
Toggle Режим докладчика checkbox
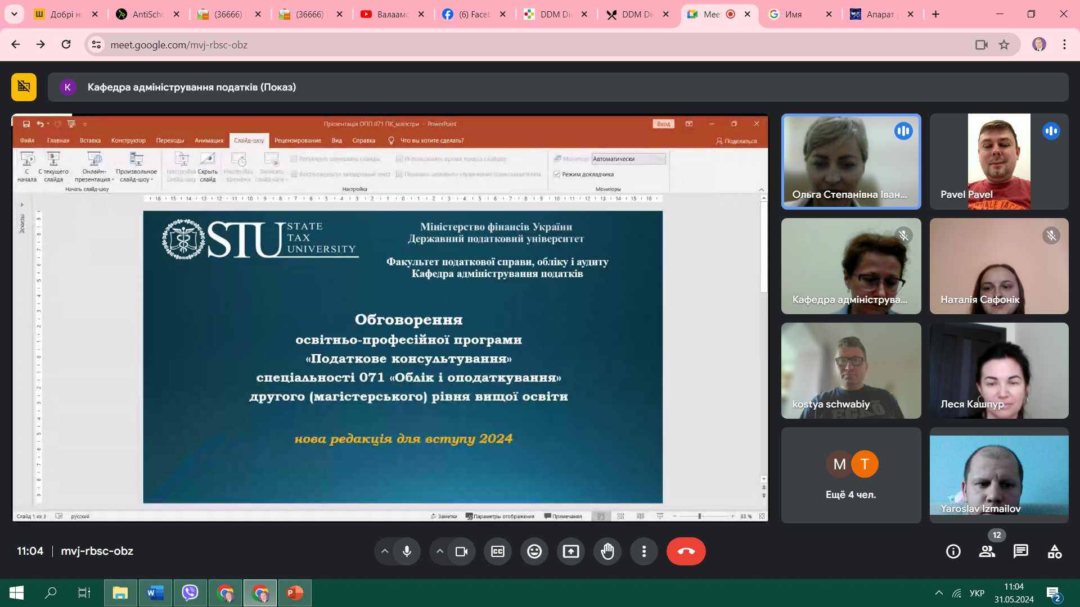[x=557, y=174]
